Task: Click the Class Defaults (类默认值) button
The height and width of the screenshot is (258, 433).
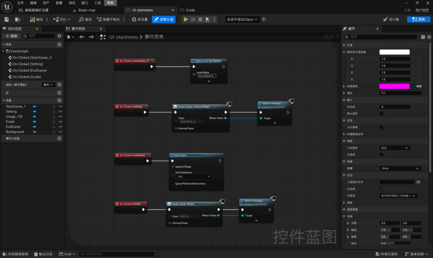Action: (164, 19)
